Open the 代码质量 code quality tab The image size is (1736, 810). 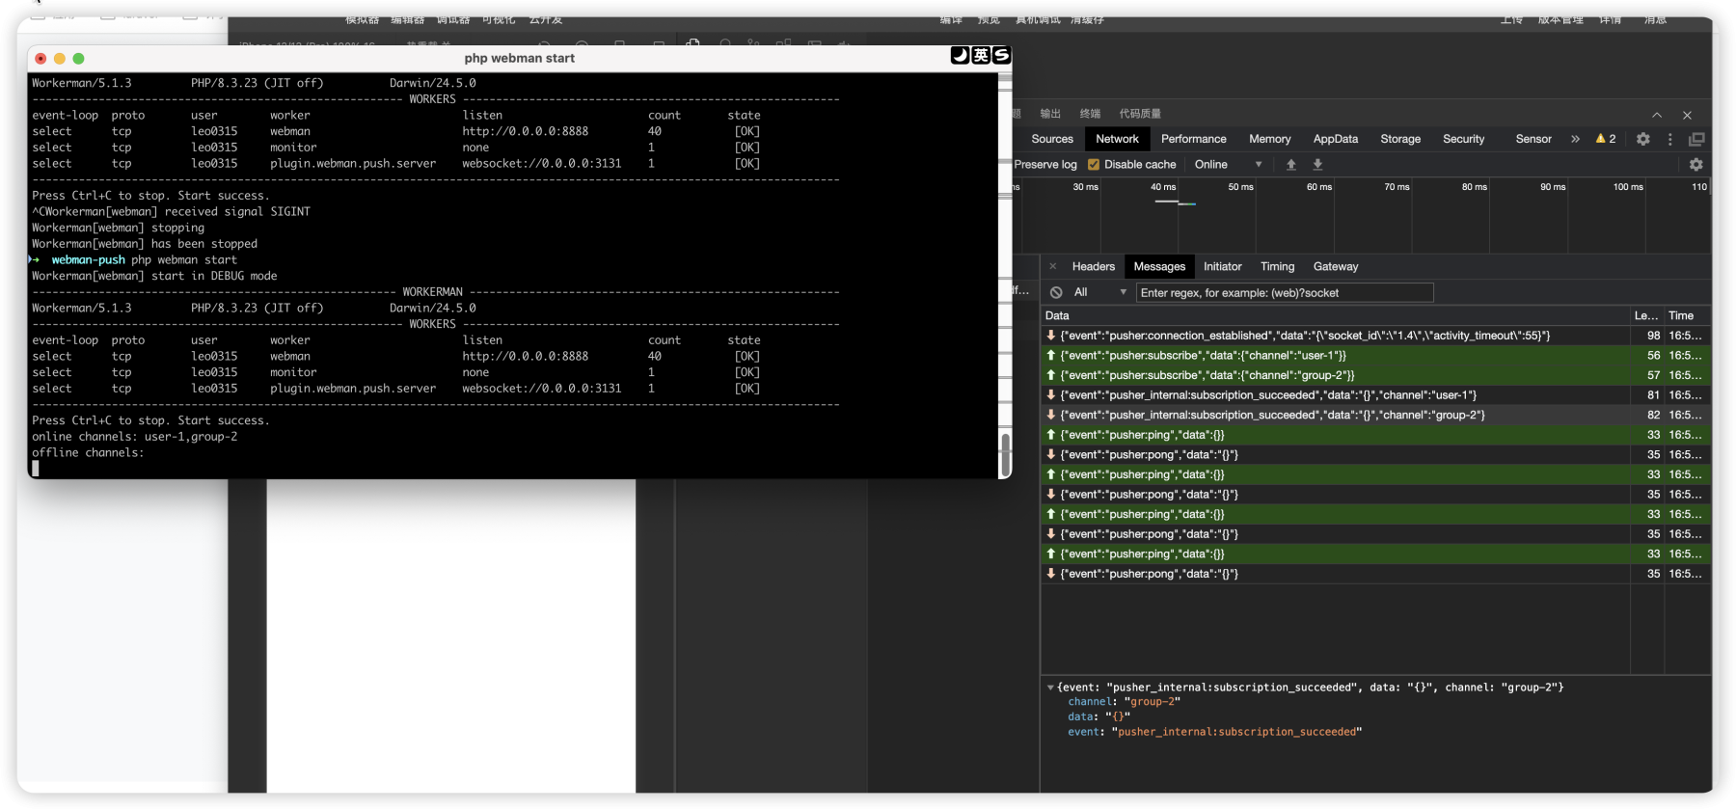(x=1140, y=114)
